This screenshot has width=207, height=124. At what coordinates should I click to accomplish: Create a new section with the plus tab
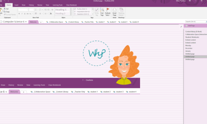41,22
